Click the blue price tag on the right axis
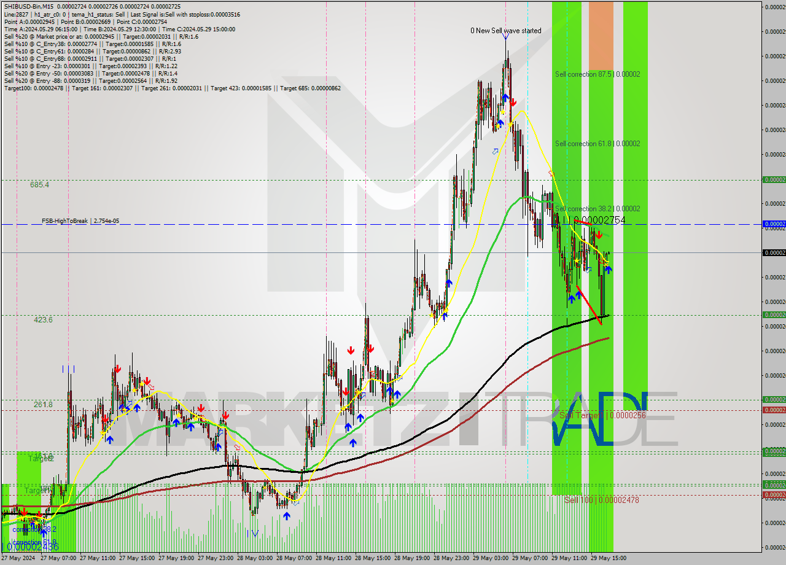The width and height of the screenshot is (786, 565). pos(774,224)
